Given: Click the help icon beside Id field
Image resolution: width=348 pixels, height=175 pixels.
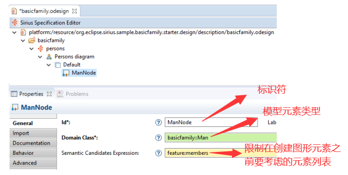Looking at the screenshot, I should pos(158,122).
